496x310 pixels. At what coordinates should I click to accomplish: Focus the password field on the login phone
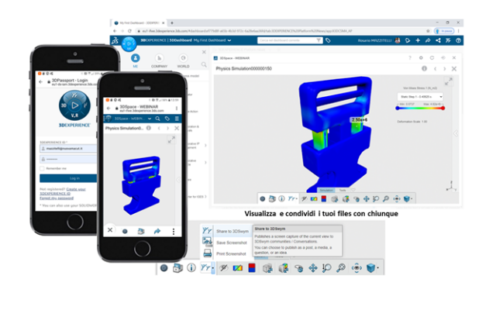pyautogui.click(x=68, y=159)
